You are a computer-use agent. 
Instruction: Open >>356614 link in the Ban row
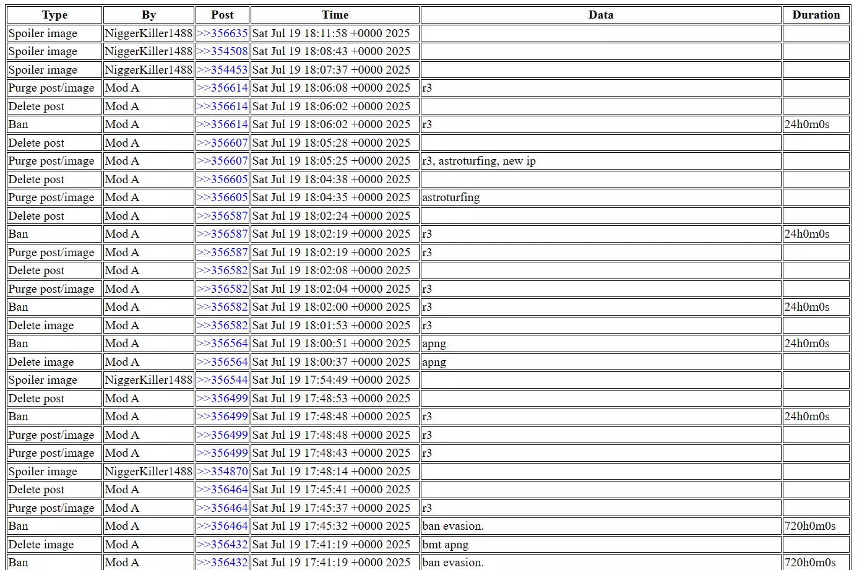point(222,124)
